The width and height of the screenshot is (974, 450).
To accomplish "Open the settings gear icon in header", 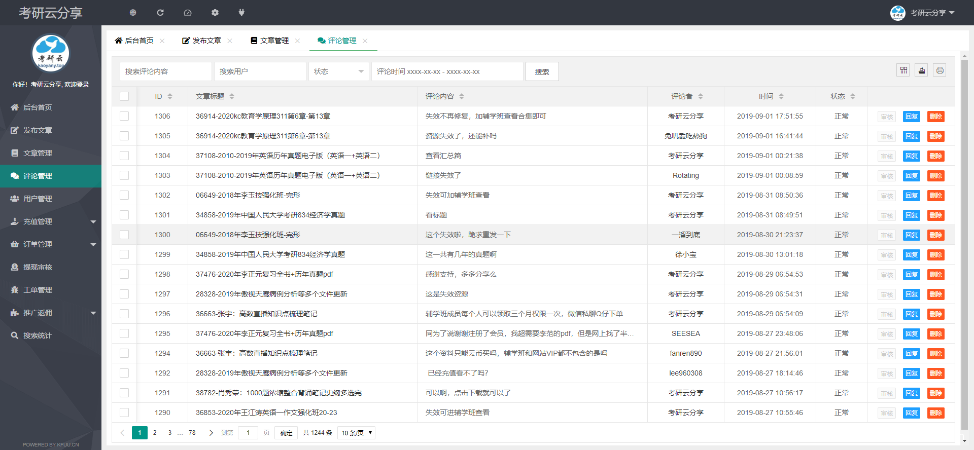I will pos(215,13).
